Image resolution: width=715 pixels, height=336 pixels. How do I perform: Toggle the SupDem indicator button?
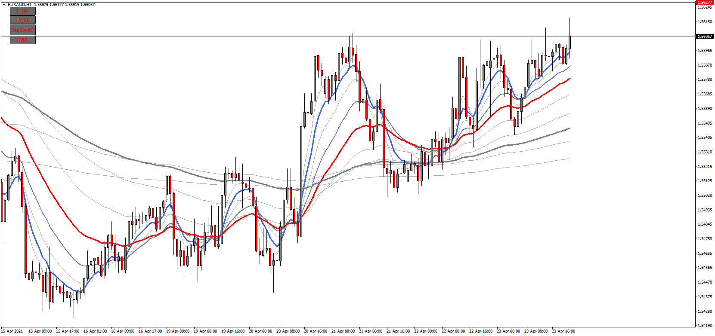pyautogui.click(x=23, y=30)
